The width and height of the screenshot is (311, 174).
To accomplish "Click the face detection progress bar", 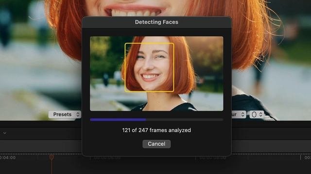I will click(x=156, y=119).
